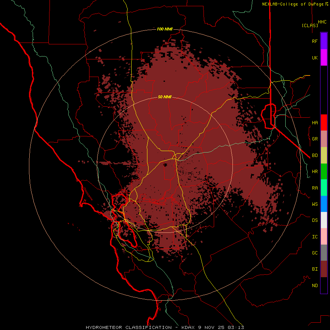Viewport: 330px width, 330px height.
Task: Click the RA light green legend swatch
Action: coord(324,188)
